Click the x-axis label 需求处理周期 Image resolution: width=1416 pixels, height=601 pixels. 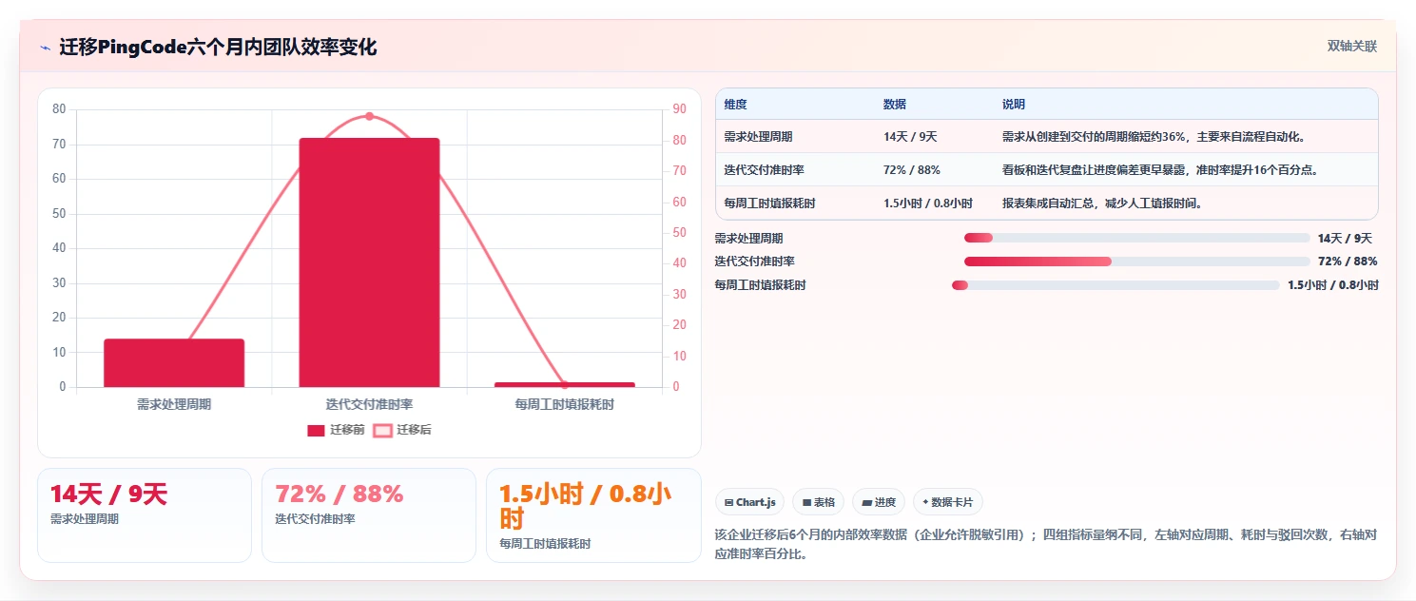pyautogui.click(x=174, y=405)
